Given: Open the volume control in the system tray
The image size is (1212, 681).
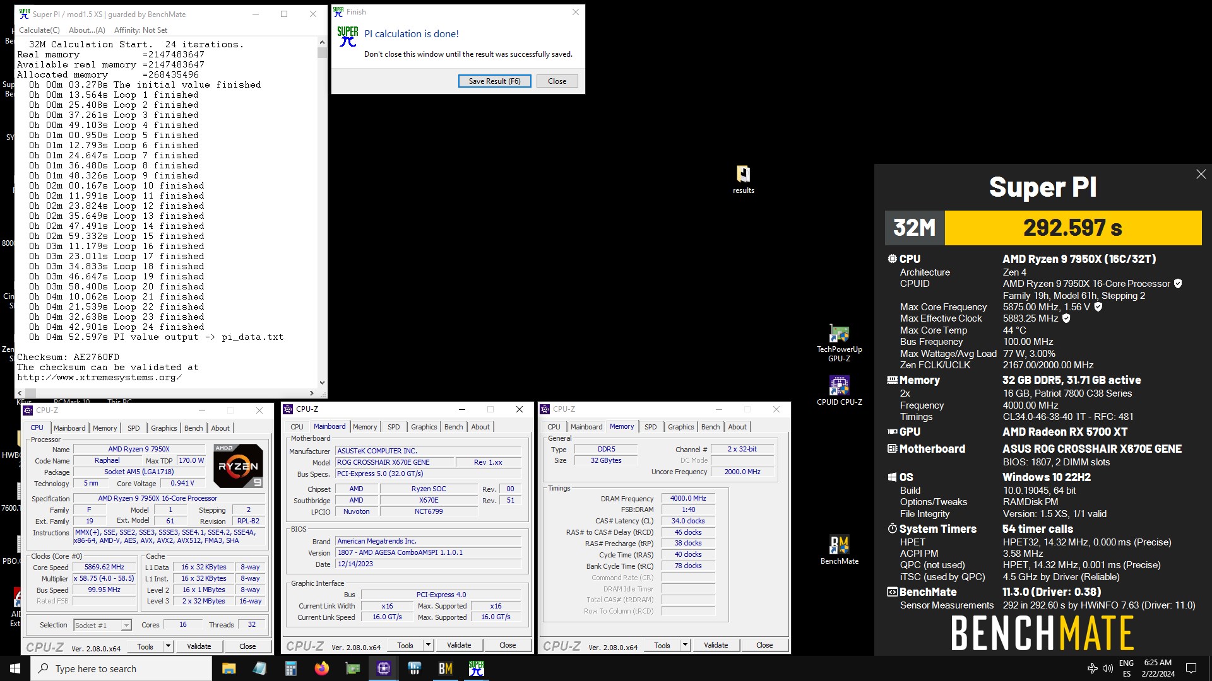Looking at the screenshot, I should [x=1107, y=668].
